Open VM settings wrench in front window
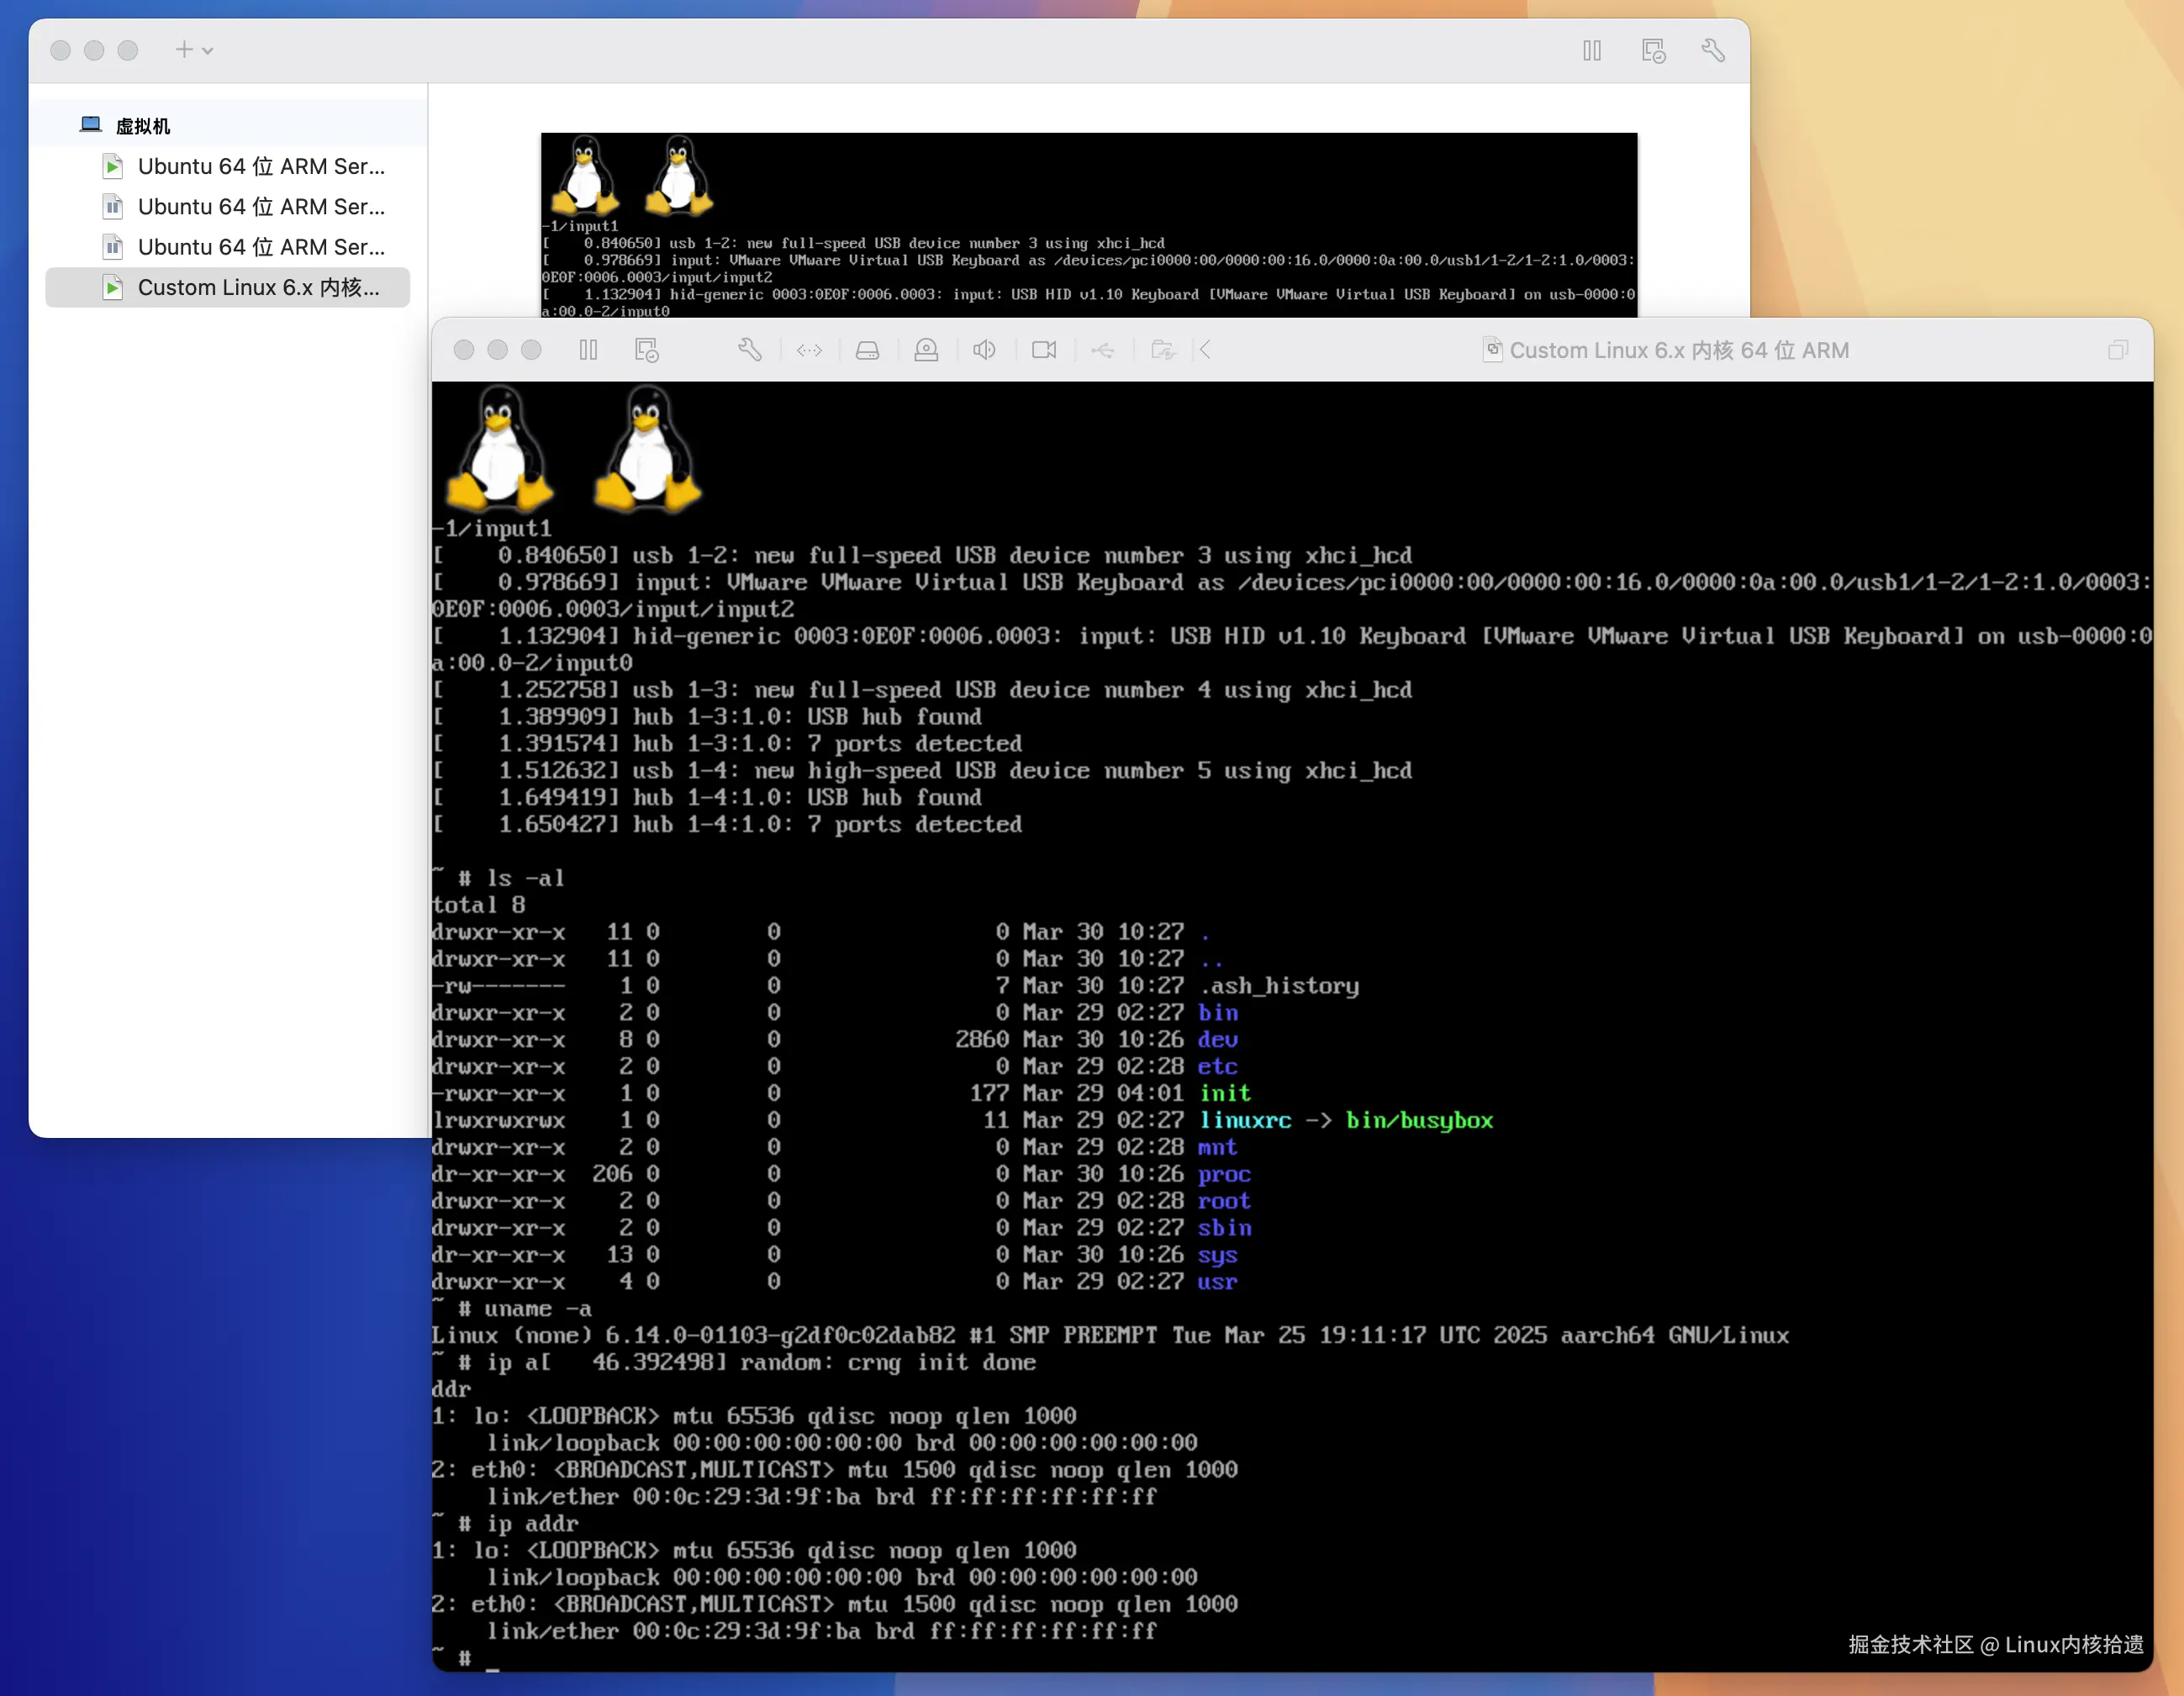Screen dimensions: 2184x1696 pos(750,350)
